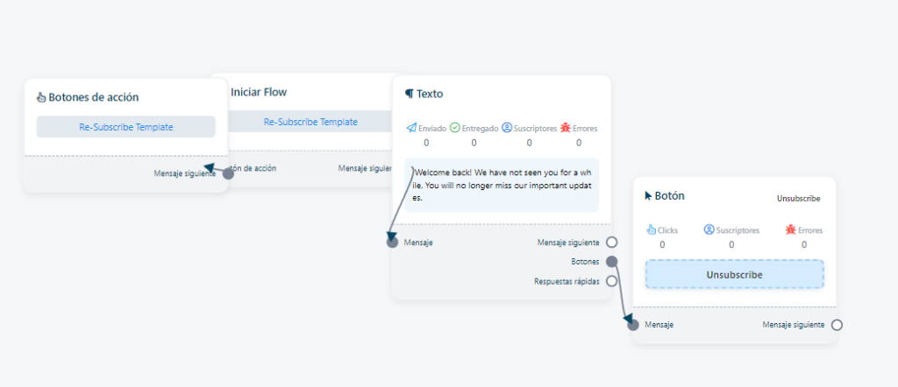Click the Mensaje input port on Botón node

point(633,325)
